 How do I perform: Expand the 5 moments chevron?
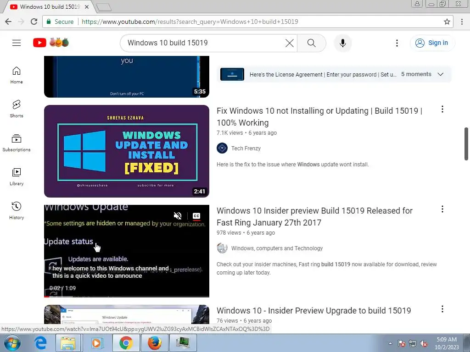point(440,74)
